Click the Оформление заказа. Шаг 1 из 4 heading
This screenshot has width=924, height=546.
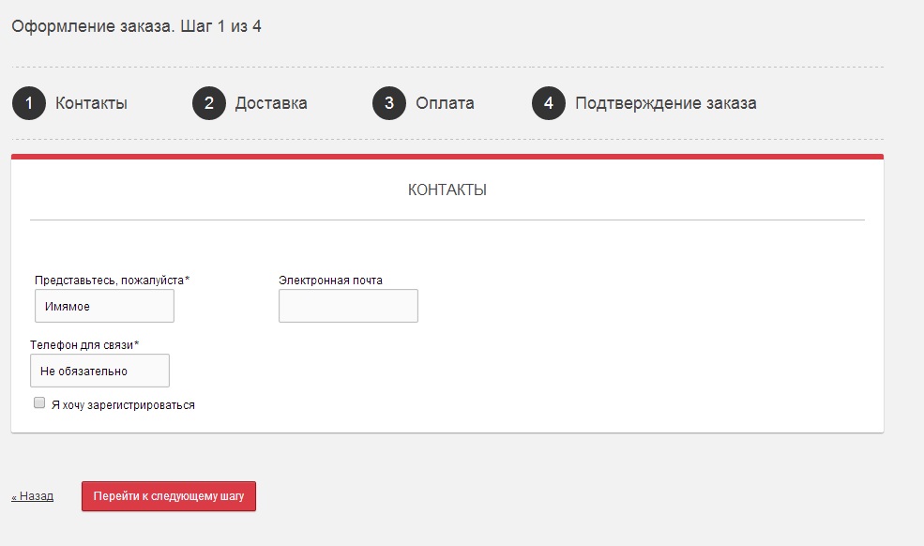136,26
